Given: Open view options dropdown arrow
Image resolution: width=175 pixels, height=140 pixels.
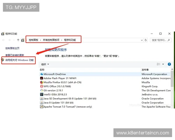Looking at the screenshot, I should [x=163, y=64].
